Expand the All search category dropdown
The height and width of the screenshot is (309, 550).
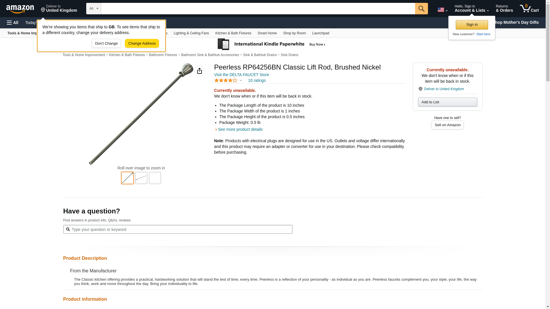coord(94,9)
